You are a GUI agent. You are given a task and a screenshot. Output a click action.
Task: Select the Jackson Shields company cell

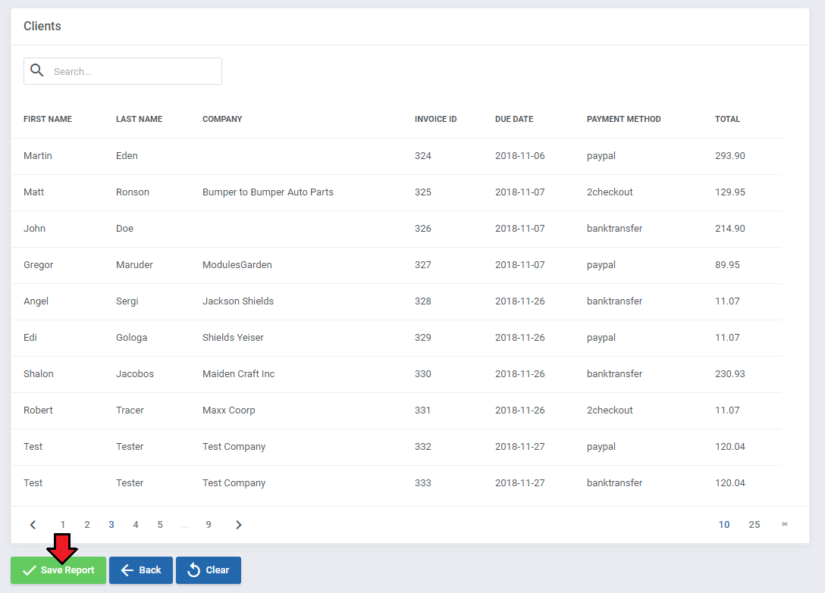point(238,301)
